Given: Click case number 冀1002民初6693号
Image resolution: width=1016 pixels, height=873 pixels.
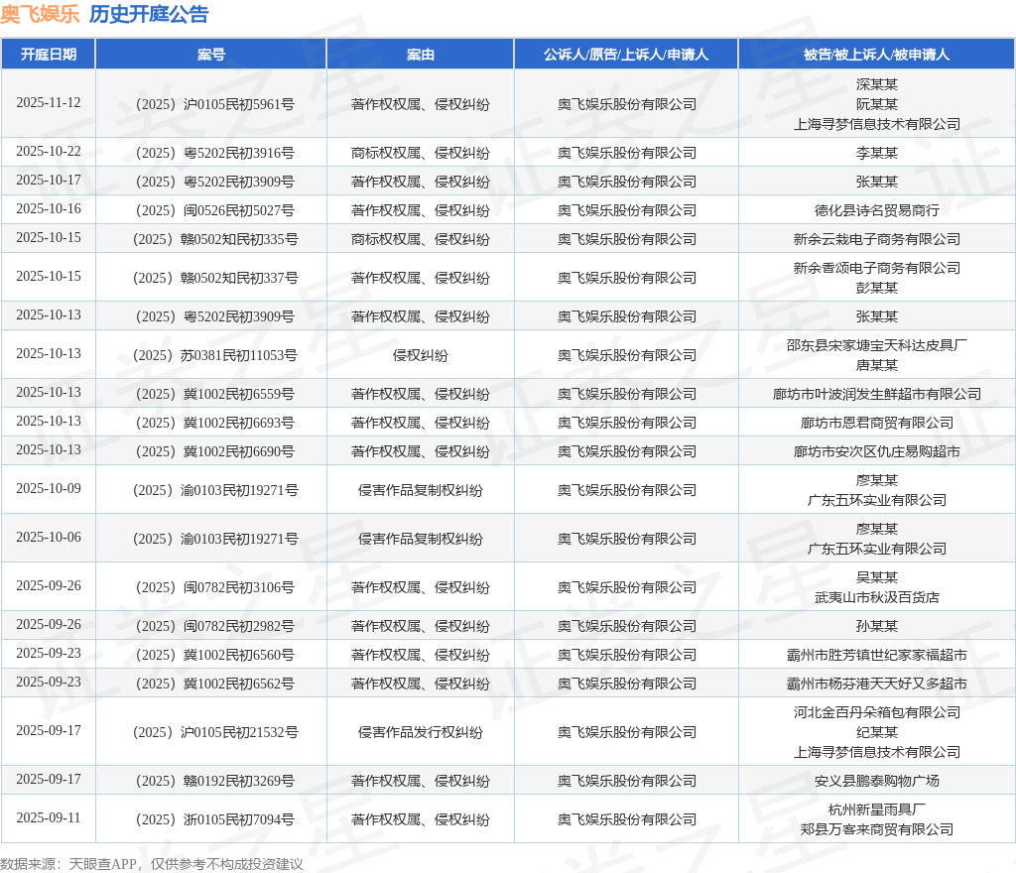Looking at the screenshot, I should tap(214, 423).
